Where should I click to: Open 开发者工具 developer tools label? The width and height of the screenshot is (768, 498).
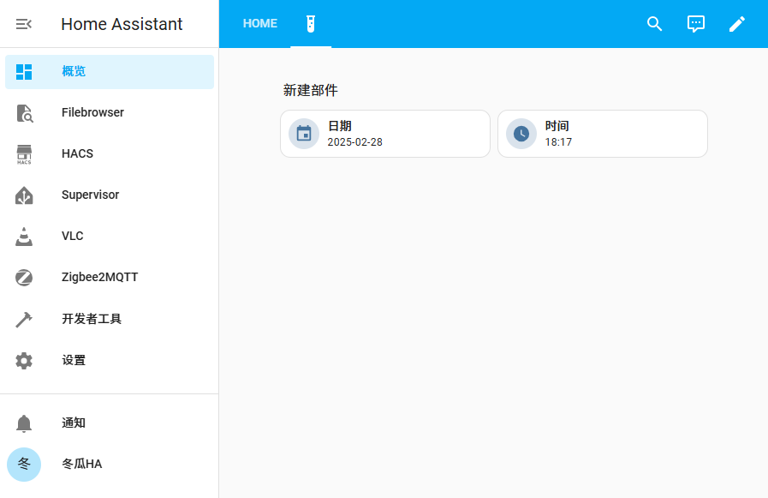click(92, 319)
